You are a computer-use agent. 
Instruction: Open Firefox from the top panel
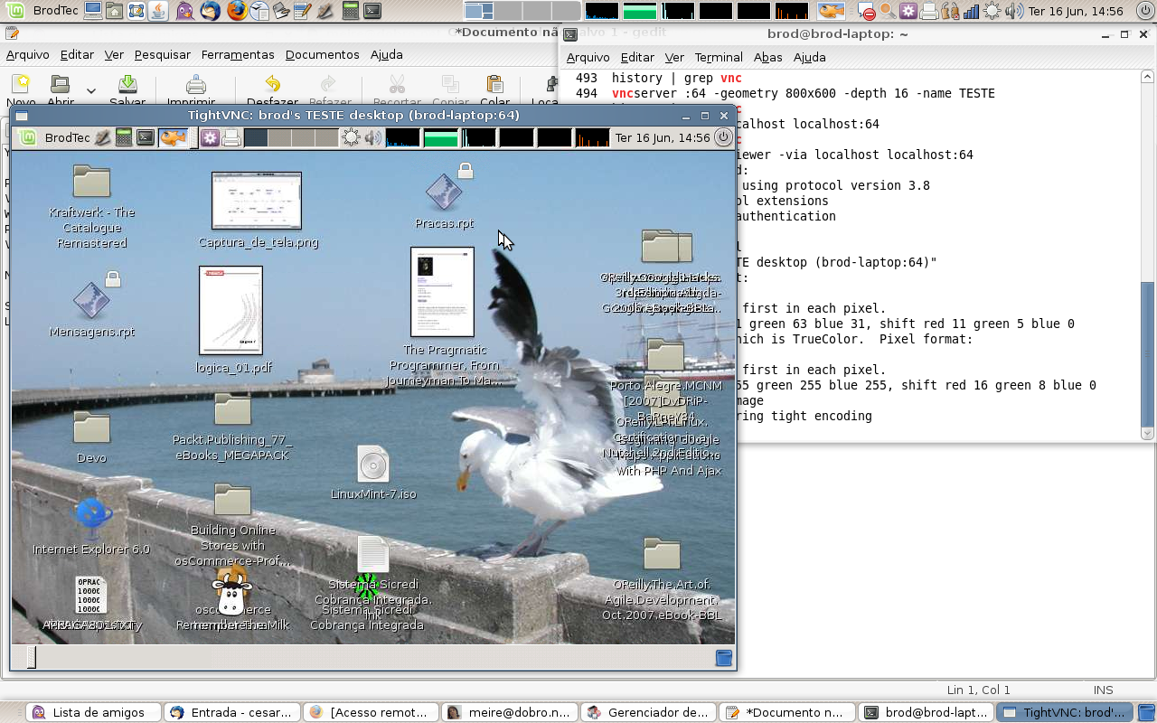tap(236, 11)
